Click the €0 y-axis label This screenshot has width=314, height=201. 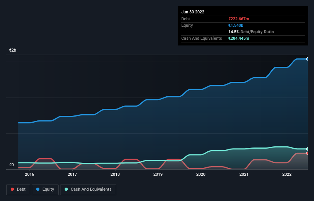[x=11, y=165]
